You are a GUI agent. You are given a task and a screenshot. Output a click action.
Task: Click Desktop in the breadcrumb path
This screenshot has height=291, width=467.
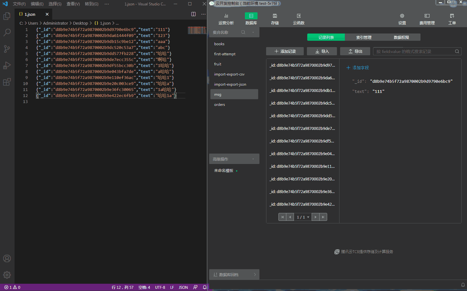pyautogui.click(x=80, y=23)
